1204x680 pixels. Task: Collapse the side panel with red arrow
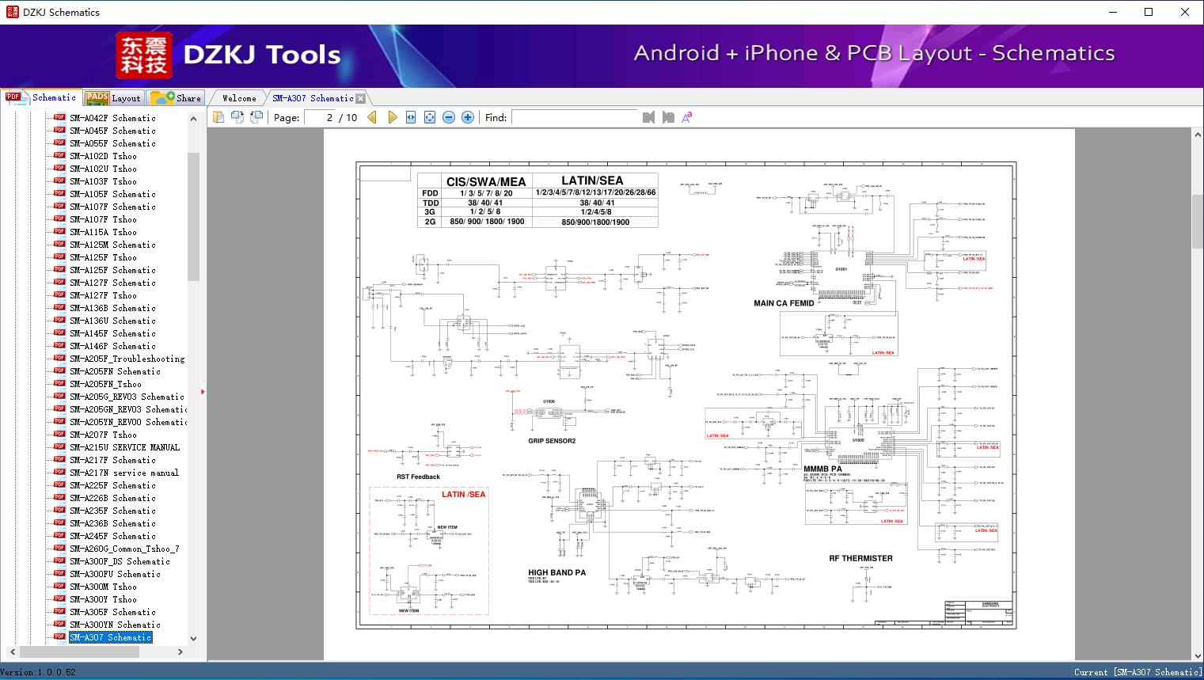(x=203, y=391)
